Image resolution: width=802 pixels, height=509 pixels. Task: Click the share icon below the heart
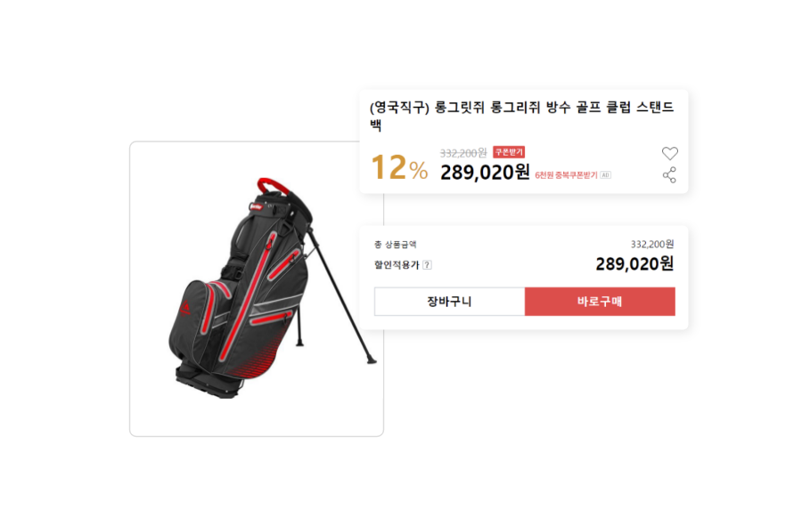669,175
